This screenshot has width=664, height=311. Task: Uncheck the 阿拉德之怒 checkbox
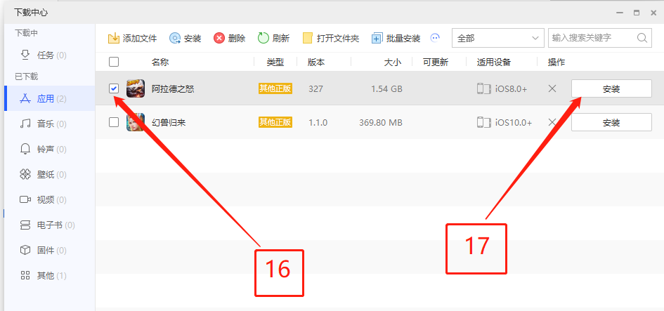coord(114,88)
